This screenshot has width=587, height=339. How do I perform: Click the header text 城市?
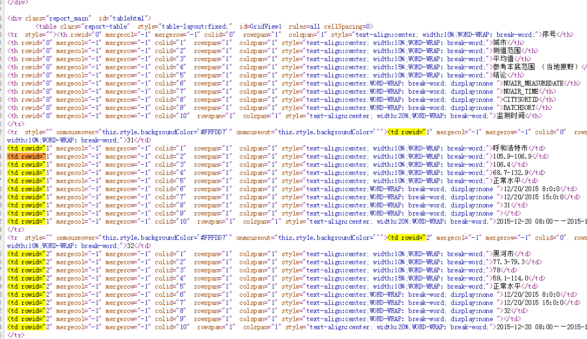click(x=500, y=43)
